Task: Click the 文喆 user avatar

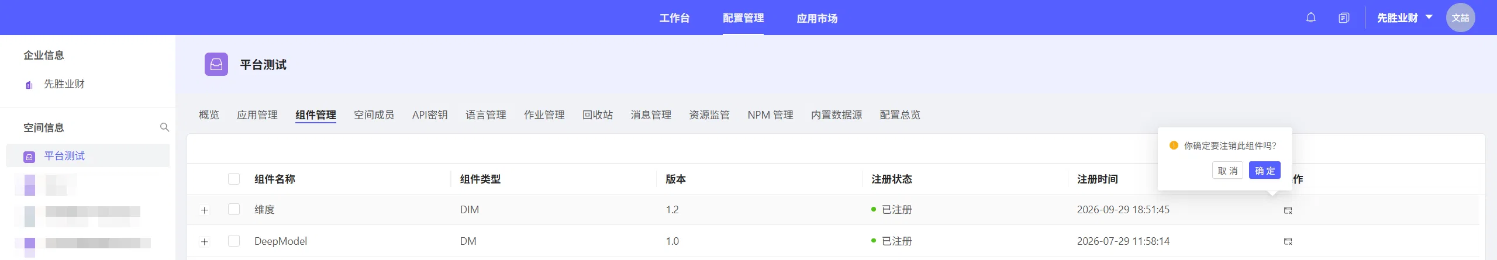Action: pos(1460,18)
